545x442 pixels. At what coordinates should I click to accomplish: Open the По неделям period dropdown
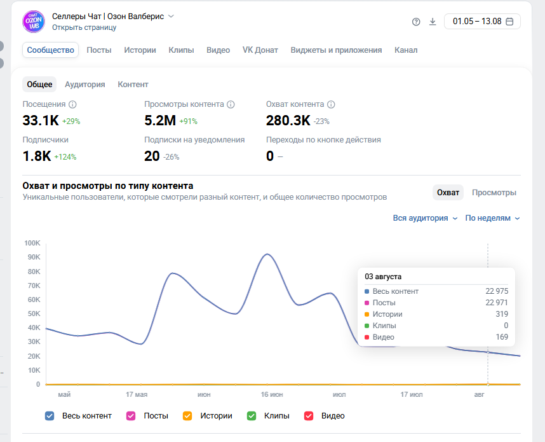tap(492, 218)
